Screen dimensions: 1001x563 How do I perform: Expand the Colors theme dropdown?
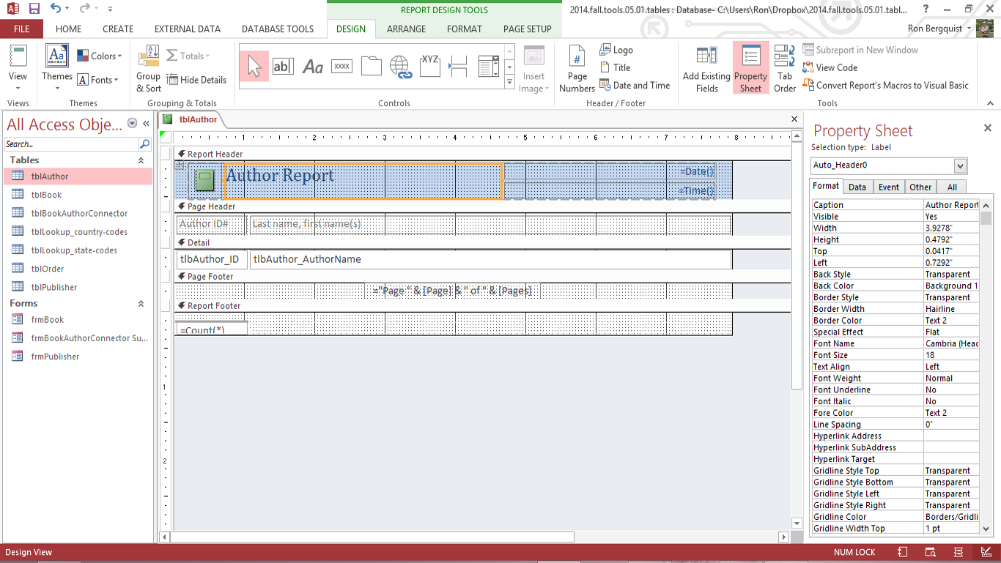click(x=100, y=56)
